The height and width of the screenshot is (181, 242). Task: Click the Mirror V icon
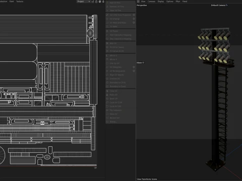(x=107, y=59)
